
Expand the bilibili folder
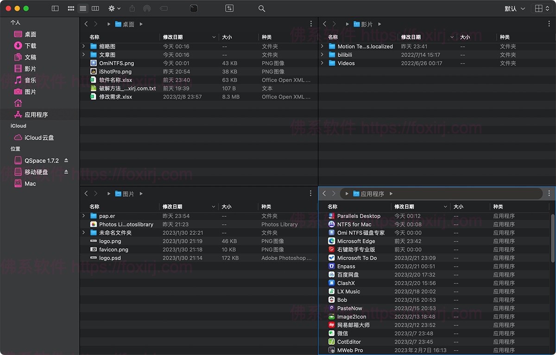(x=322, y=54)
